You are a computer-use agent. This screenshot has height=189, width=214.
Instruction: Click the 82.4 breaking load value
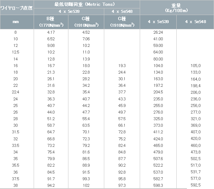point(122,145)
